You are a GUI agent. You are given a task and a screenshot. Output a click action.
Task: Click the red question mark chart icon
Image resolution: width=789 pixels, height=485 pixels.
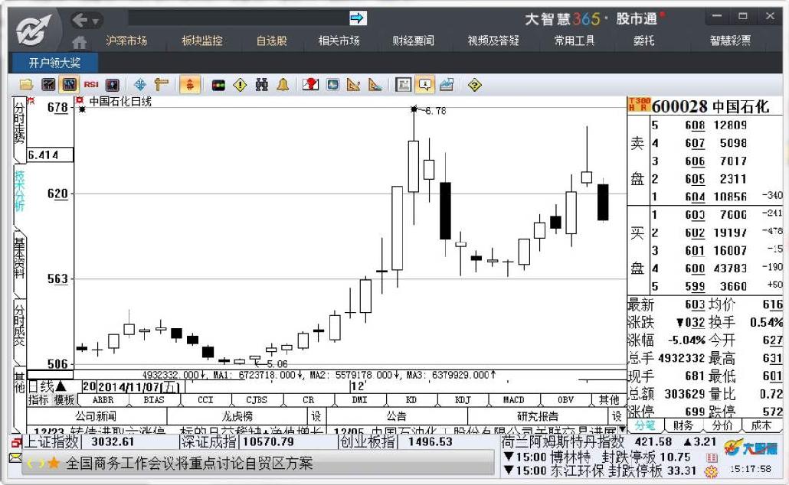click(x=310, y=85)
